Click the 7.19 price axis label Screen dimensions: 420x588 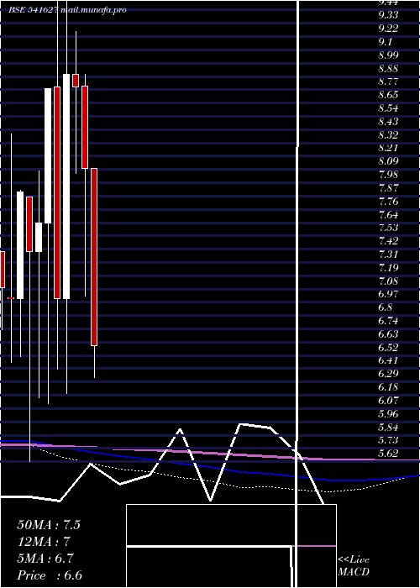[x=388, y=268]
